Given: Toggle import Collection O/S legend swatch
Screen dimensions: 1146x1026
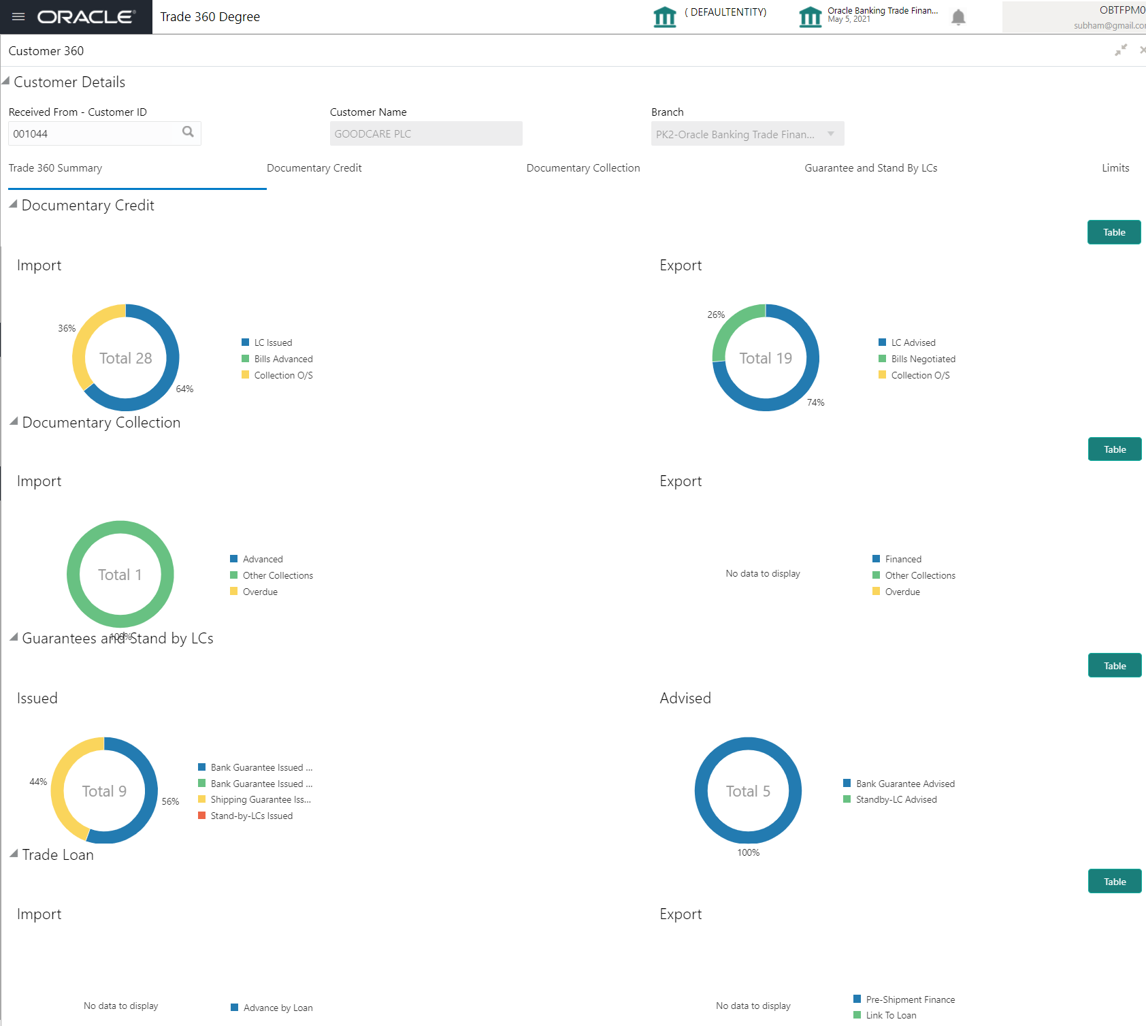Looking at the screenshot, I should tap(246, 375).
